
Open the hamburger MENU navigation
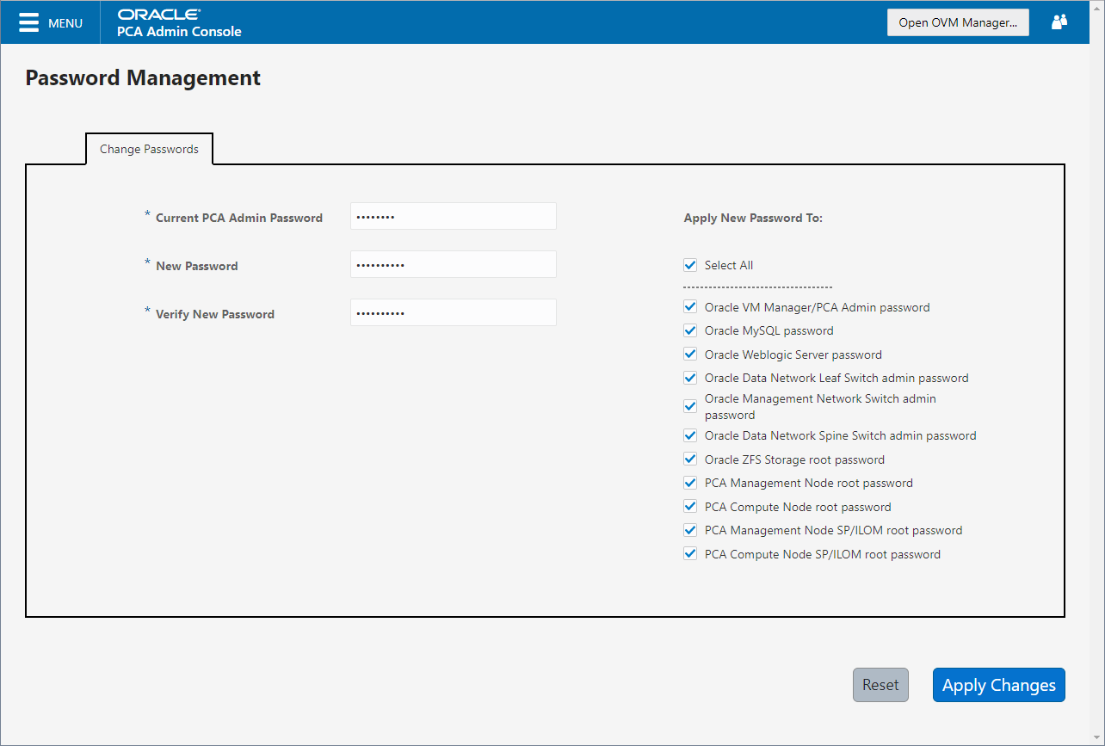point(28,22)
